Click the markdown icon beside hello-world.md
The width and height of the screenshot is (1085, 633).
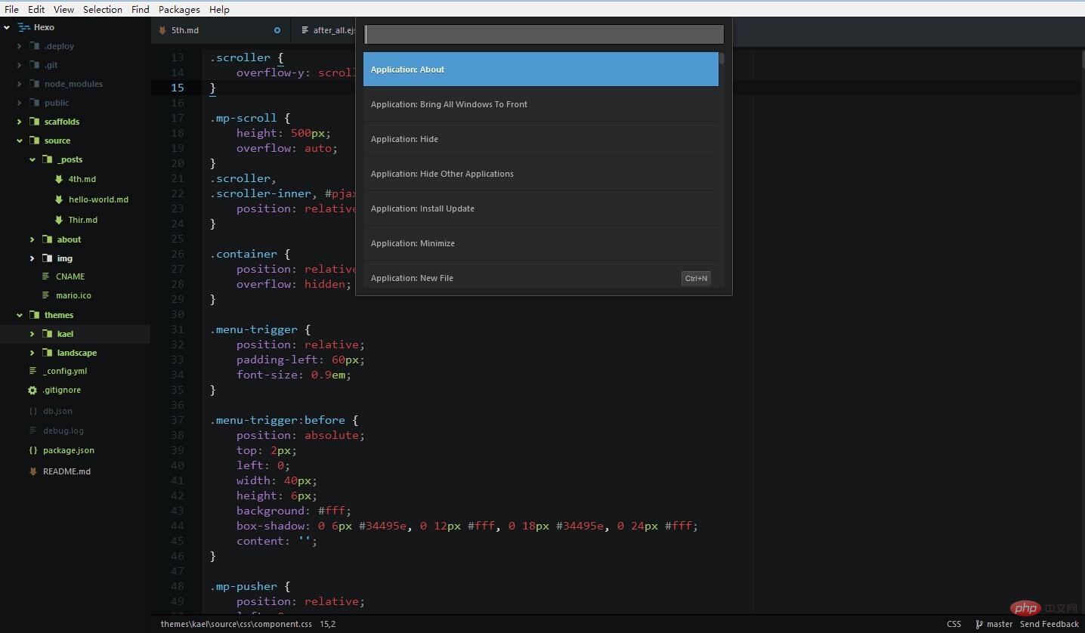(59, 199)
